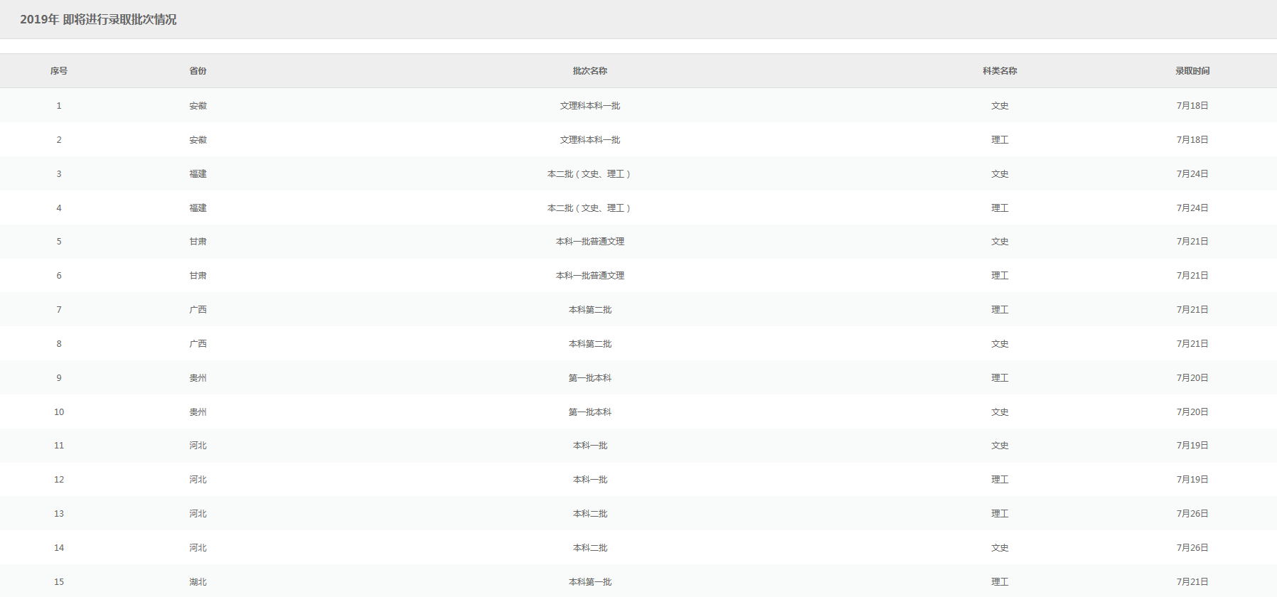The image size is (1277, 597).
Task: Click 理工 category in row 13
Action: click(1000, 514)
